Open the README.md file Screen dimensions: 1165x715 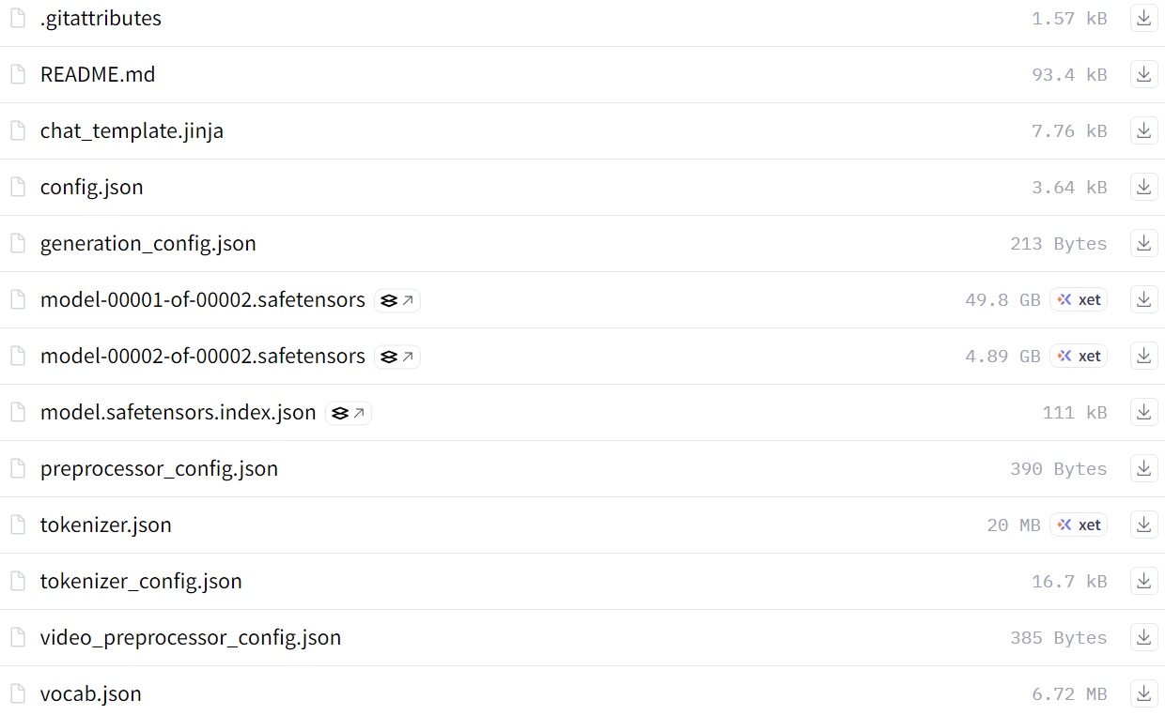98,74
